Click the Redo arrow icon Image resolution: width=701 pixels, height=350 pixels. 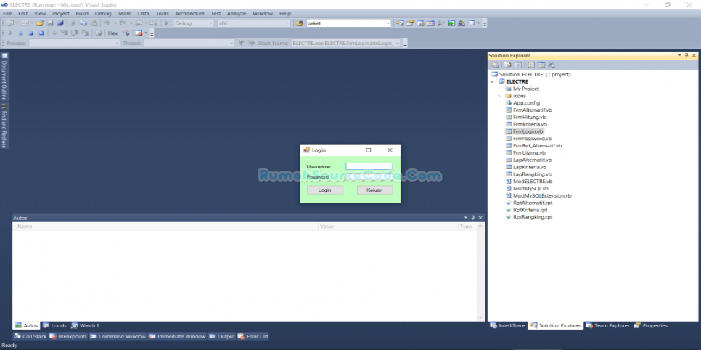point(123,23)
